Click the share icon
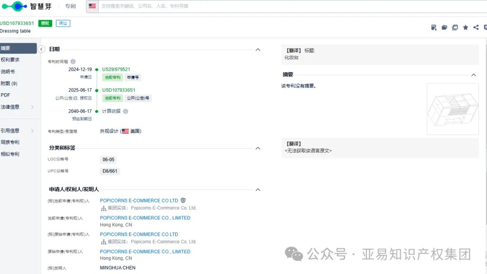 tap(476, 27)
